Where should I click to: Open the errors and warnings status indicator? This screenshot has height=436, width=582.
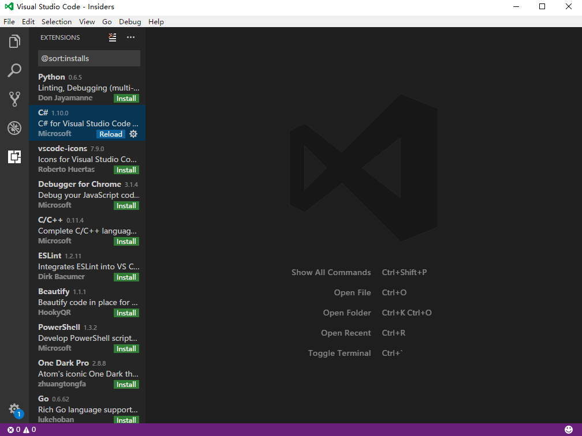tap(21, 429)
